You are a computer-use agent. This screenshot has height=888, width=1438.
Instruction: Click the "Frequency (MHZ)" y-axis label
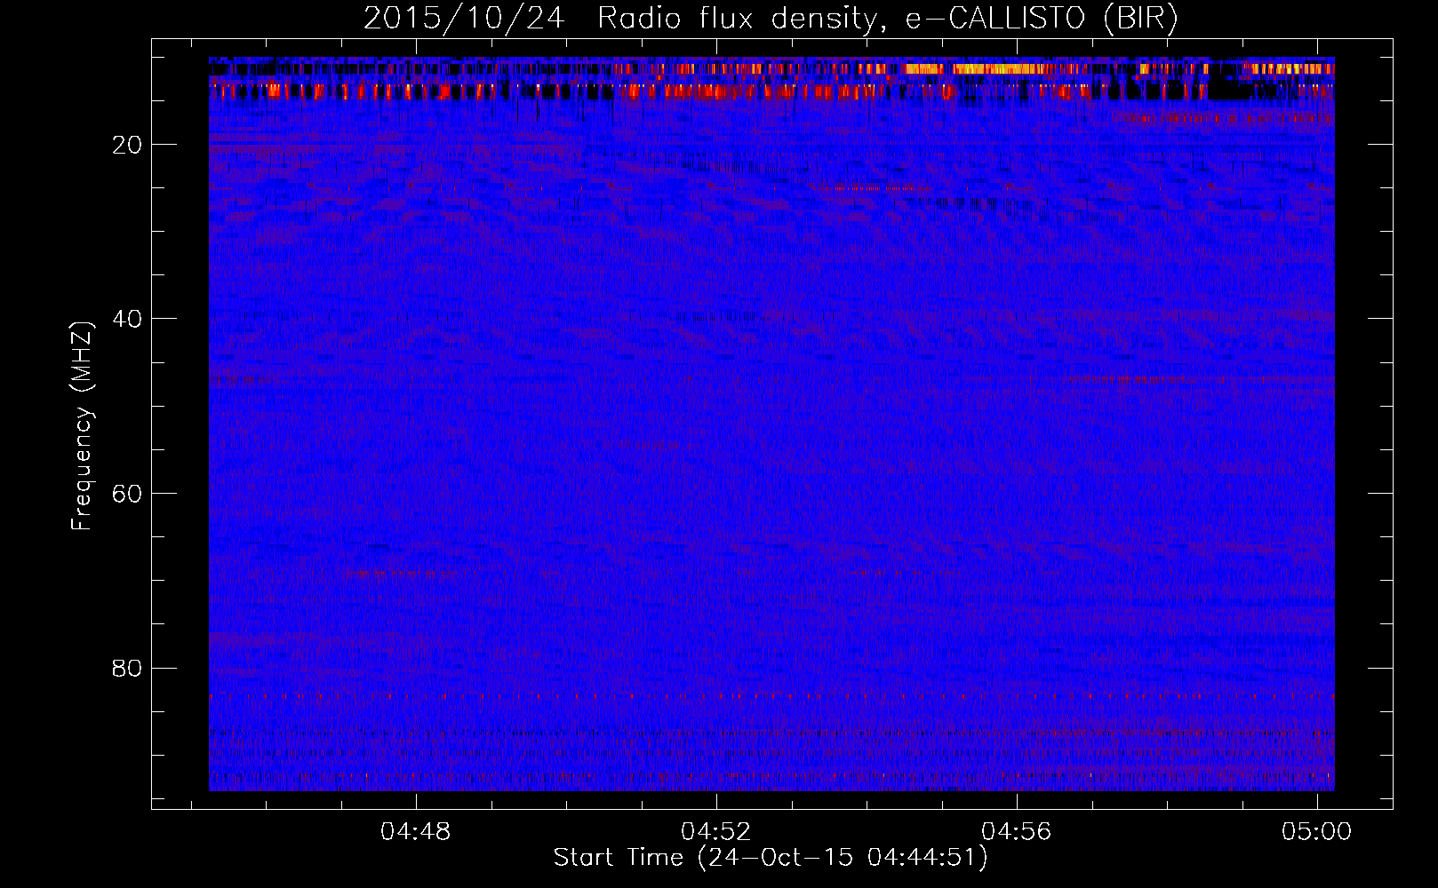(x=82, y=426)
